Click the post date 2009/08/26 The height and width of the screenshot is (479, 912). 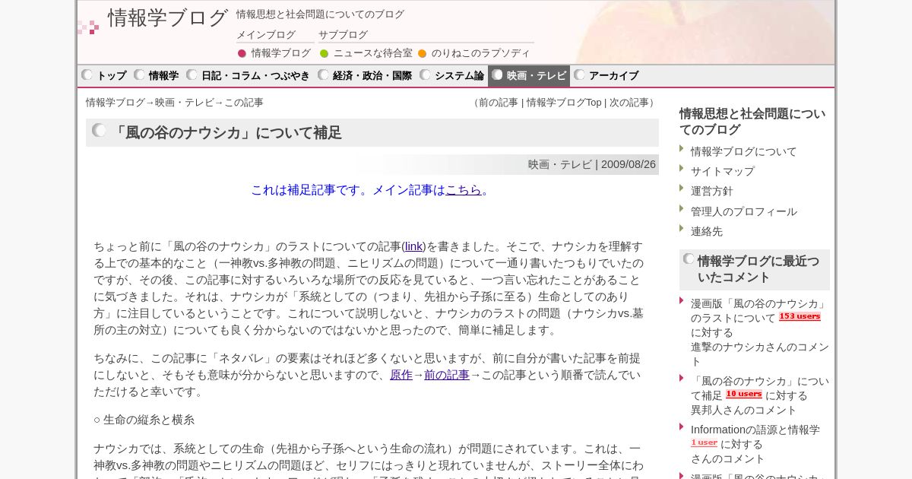(x=629, y=164)
